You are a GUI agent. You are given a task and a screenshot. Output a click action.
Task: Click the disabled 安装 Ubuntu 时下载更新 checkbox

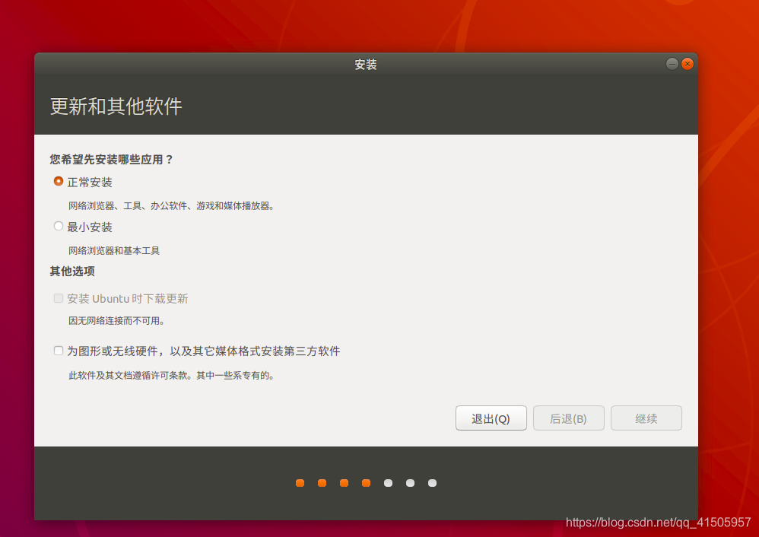tap(59, 298)
